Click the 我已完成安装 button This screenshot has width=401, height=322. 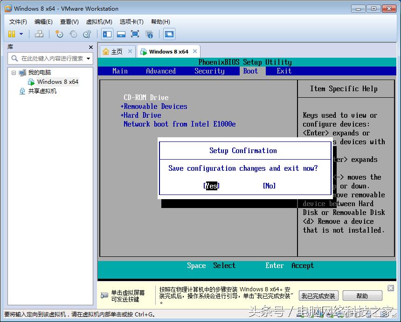click(318, 296)
